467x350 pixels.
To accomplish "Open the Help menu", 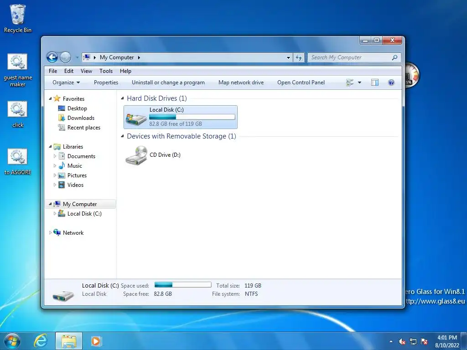I will (x=125, y=71).
